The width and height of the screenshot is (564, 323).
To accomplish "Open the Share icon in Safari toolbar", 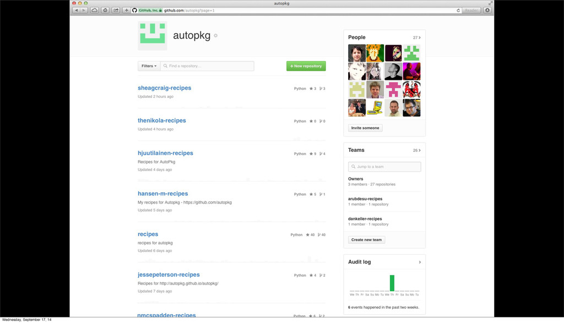I will tap(116, 10).
